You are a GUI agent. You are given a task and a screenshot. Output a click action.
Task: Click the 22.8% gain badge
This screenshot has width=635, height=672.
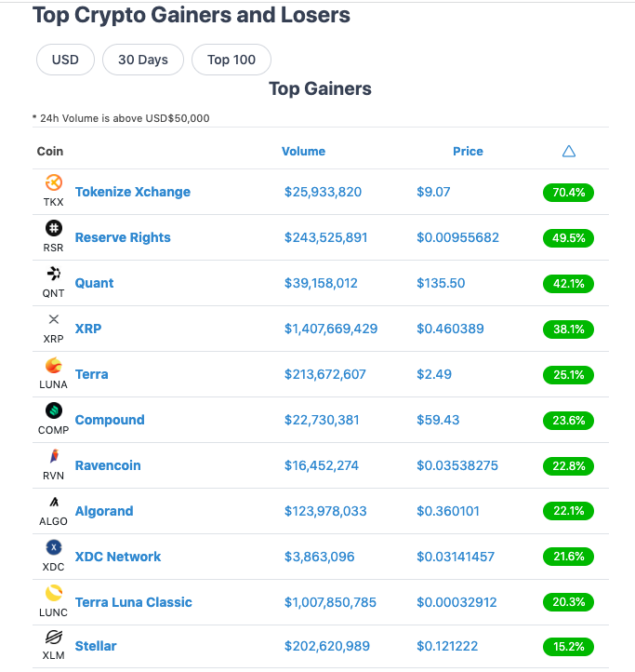click(568, 466)
